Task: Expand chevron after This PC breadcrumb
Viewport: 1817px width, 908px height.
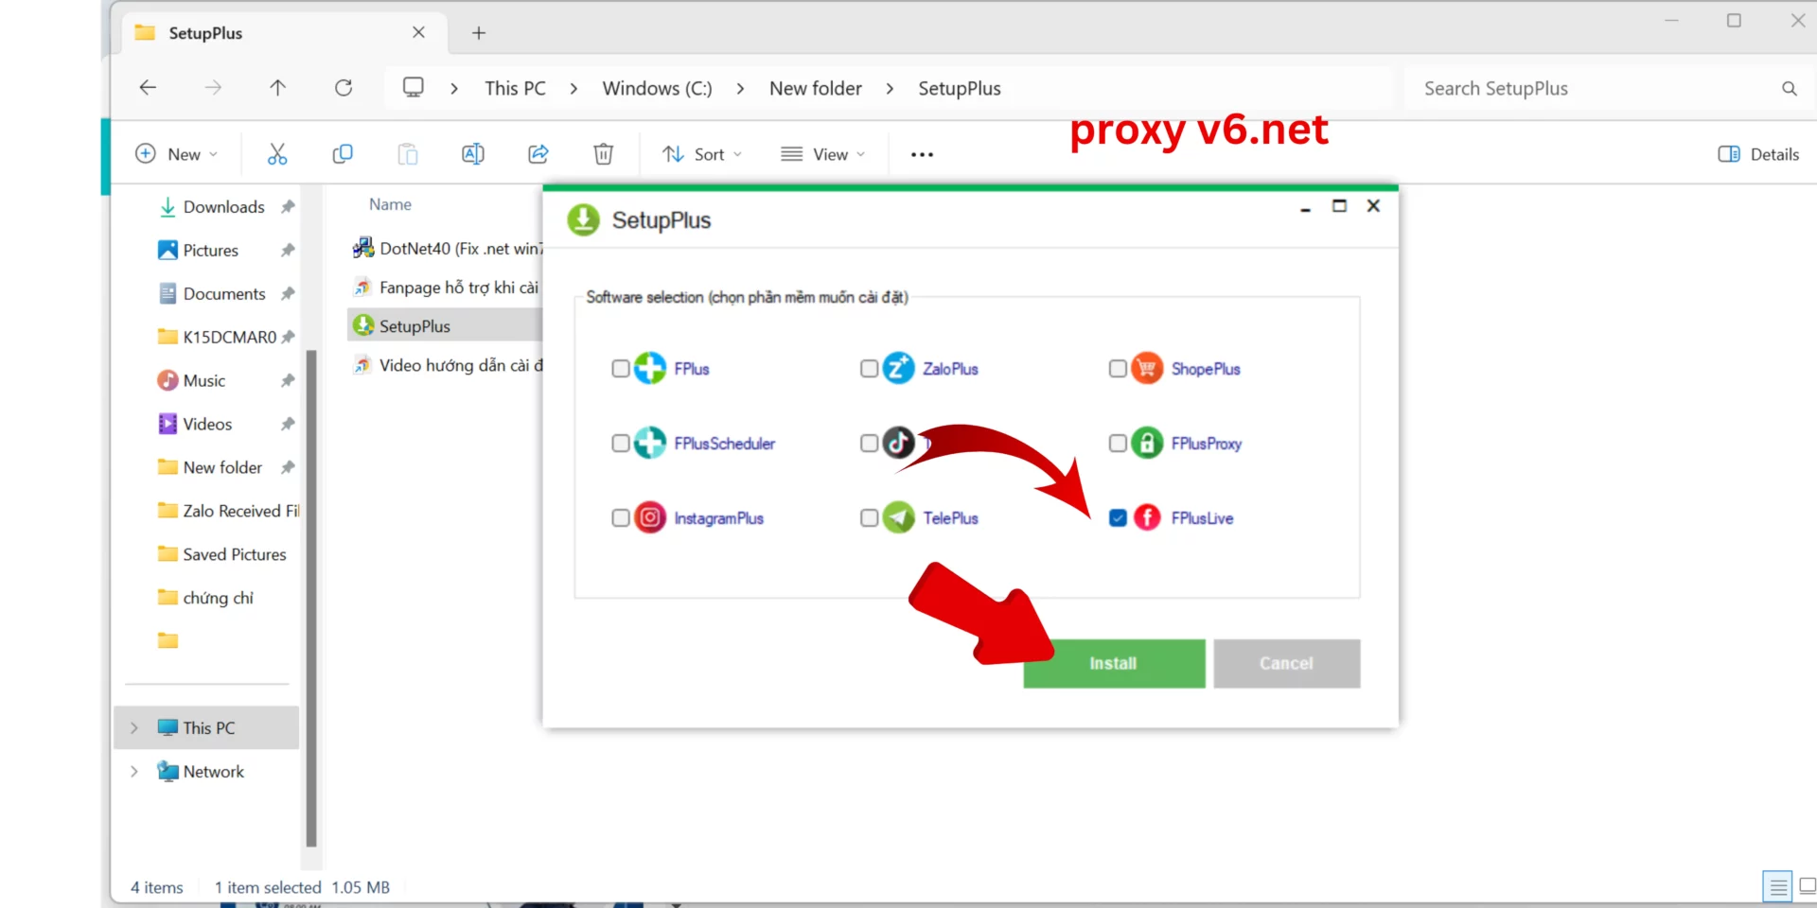Action: 573,88
